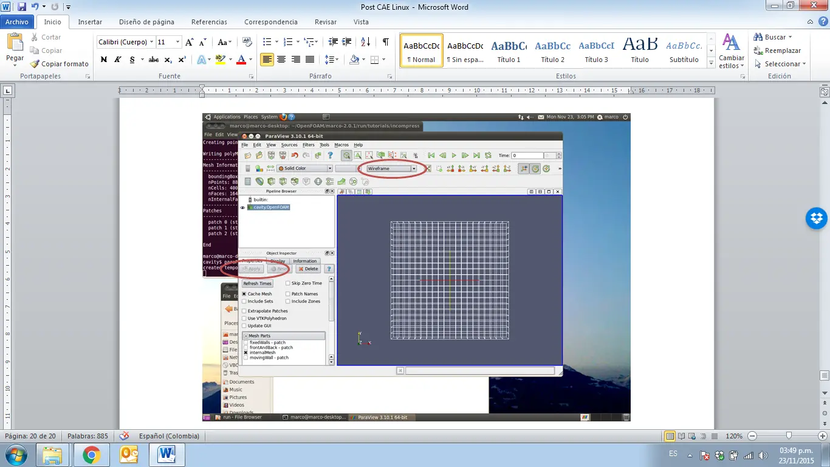830x467 pixels.
Task: Toggle the ruler view button above scrollbar
Action: 825,91
